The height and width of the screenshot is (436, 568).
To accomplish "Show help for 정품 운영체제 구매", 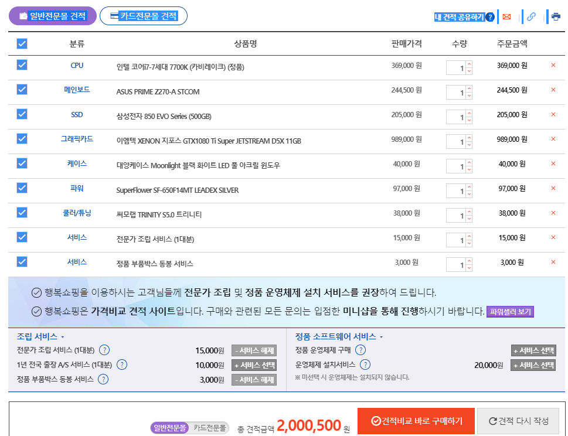I will (360, 350).
